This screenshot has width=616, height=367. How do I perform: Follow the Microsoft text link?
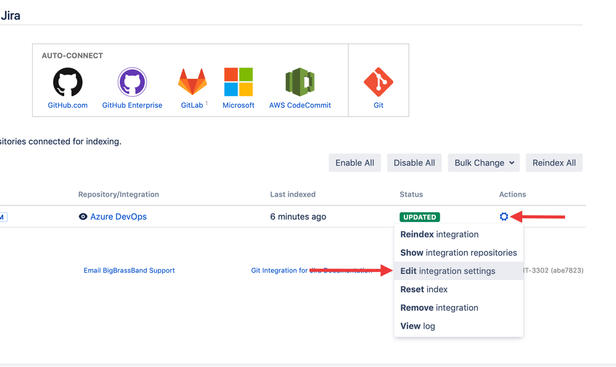(x=238, y=105)
